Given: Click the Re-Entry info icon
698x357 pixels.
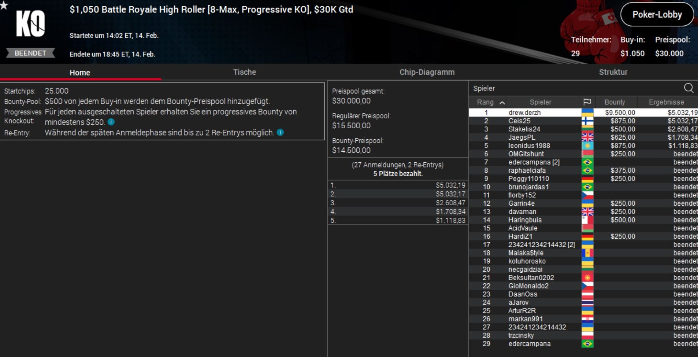Looking at the screenshot, I should click(280, 132).
